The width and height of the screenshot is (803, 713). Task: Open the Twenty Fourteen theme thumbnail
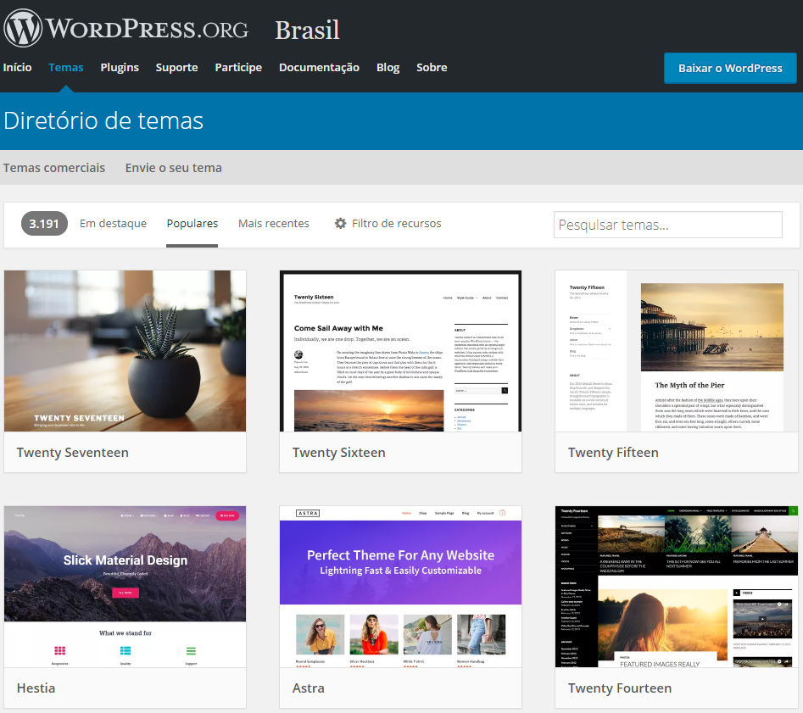(x=676, y=587)
